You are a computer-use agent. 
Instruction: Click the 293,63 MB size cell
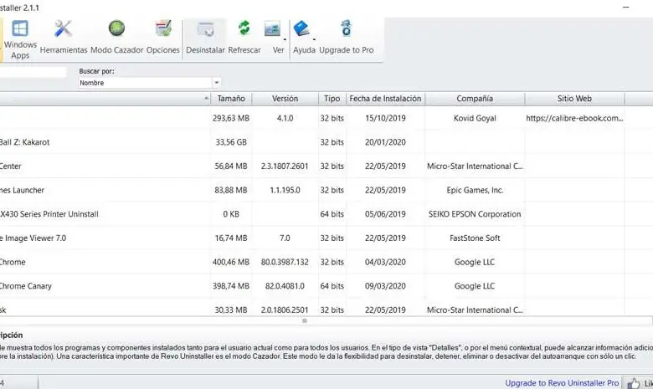point(231,118)
